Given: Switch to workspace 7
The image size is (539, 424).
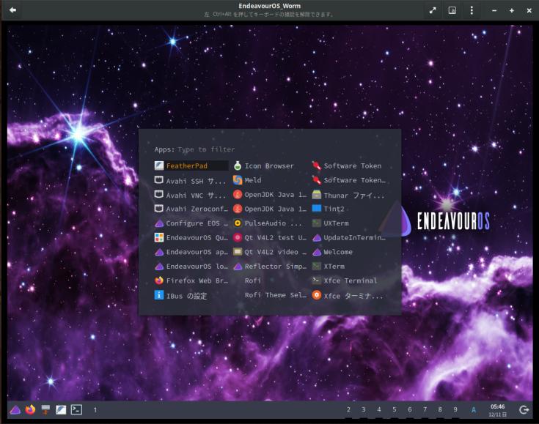Looking at the screenshot, I should (425, 409).
